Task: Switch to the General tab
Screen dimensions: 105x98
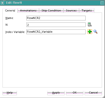Action: 10,10
